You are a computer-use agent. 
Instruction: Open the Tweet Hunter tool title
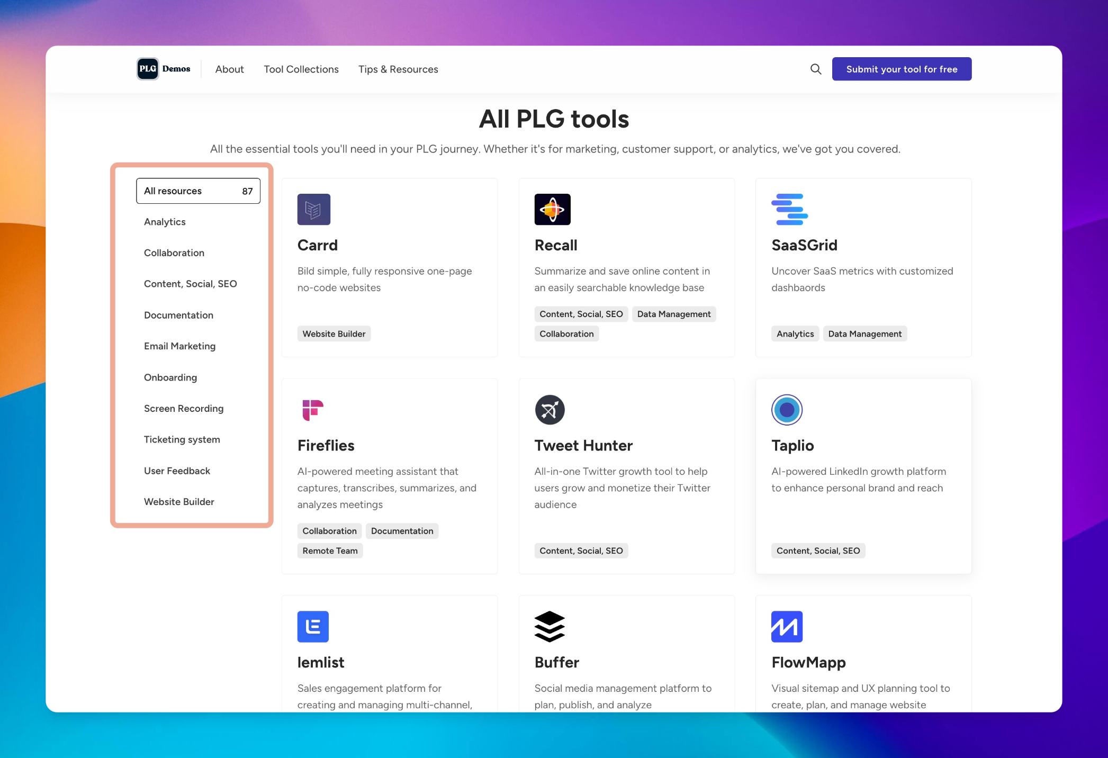point(583,446)
